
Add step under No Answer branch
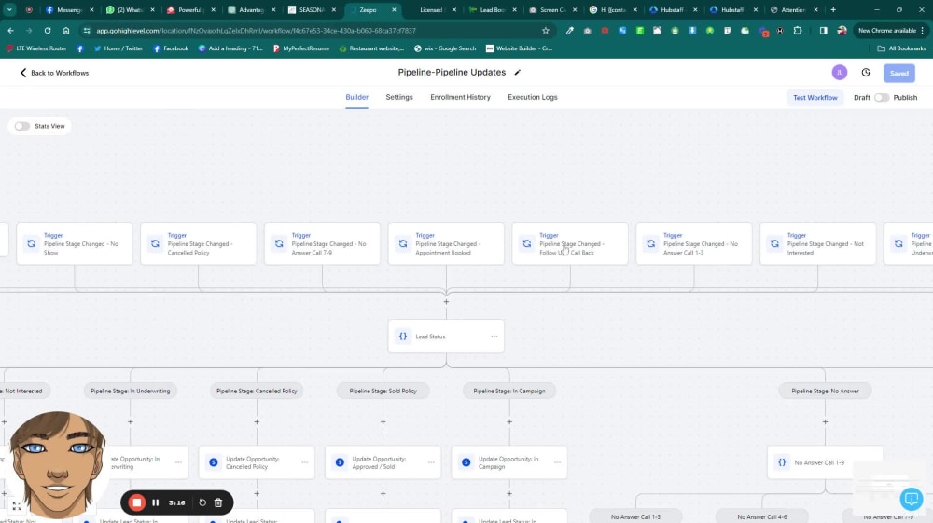(826, 422)
